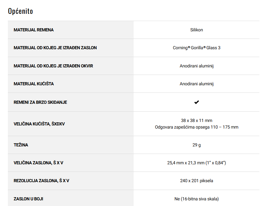Select the MATERIJAL KUĆIŠTA label

[x=34, y=84]
